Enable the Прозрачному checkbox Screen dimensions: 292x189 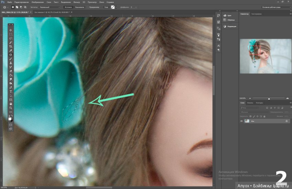pos(88,7)
